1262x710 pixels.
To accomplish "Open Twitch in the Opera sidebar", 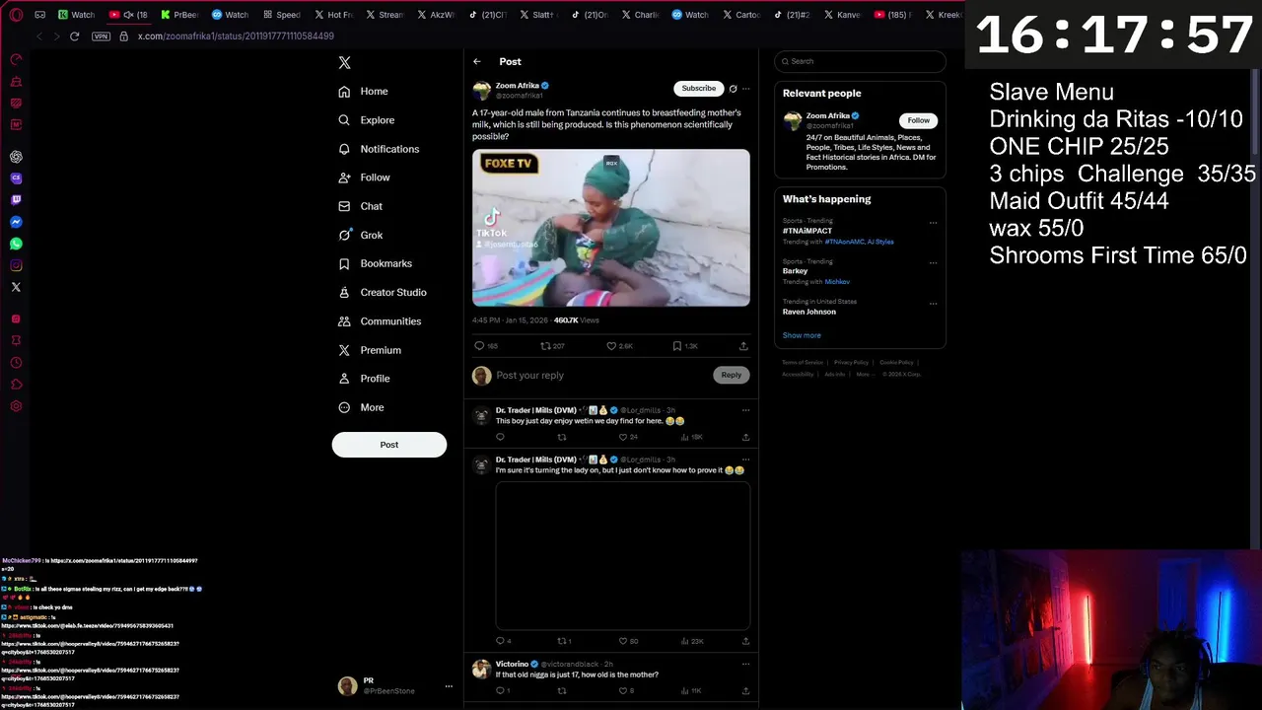I will click(x=16, y=200).
